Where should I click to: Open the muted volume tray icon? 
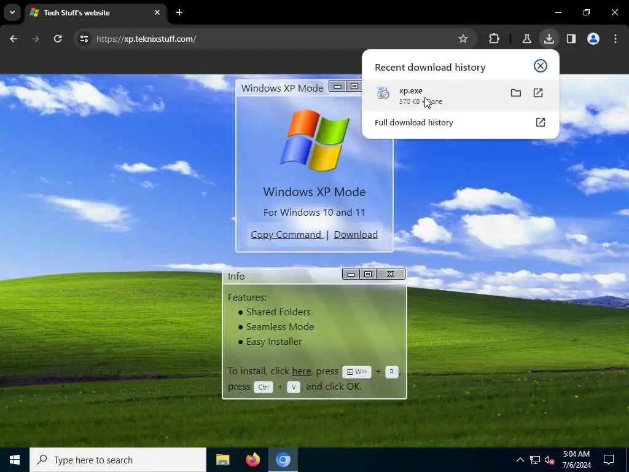[x=550, y=460]
